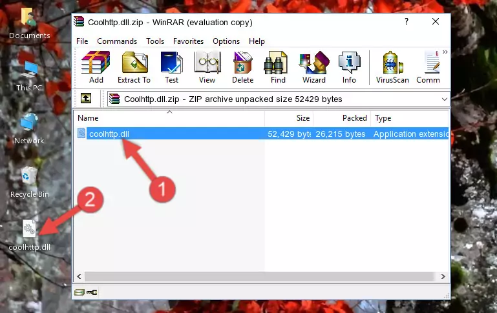
Task: Select the Documents desktop icon
Action: pyautogui.click(x=29, y=23)
